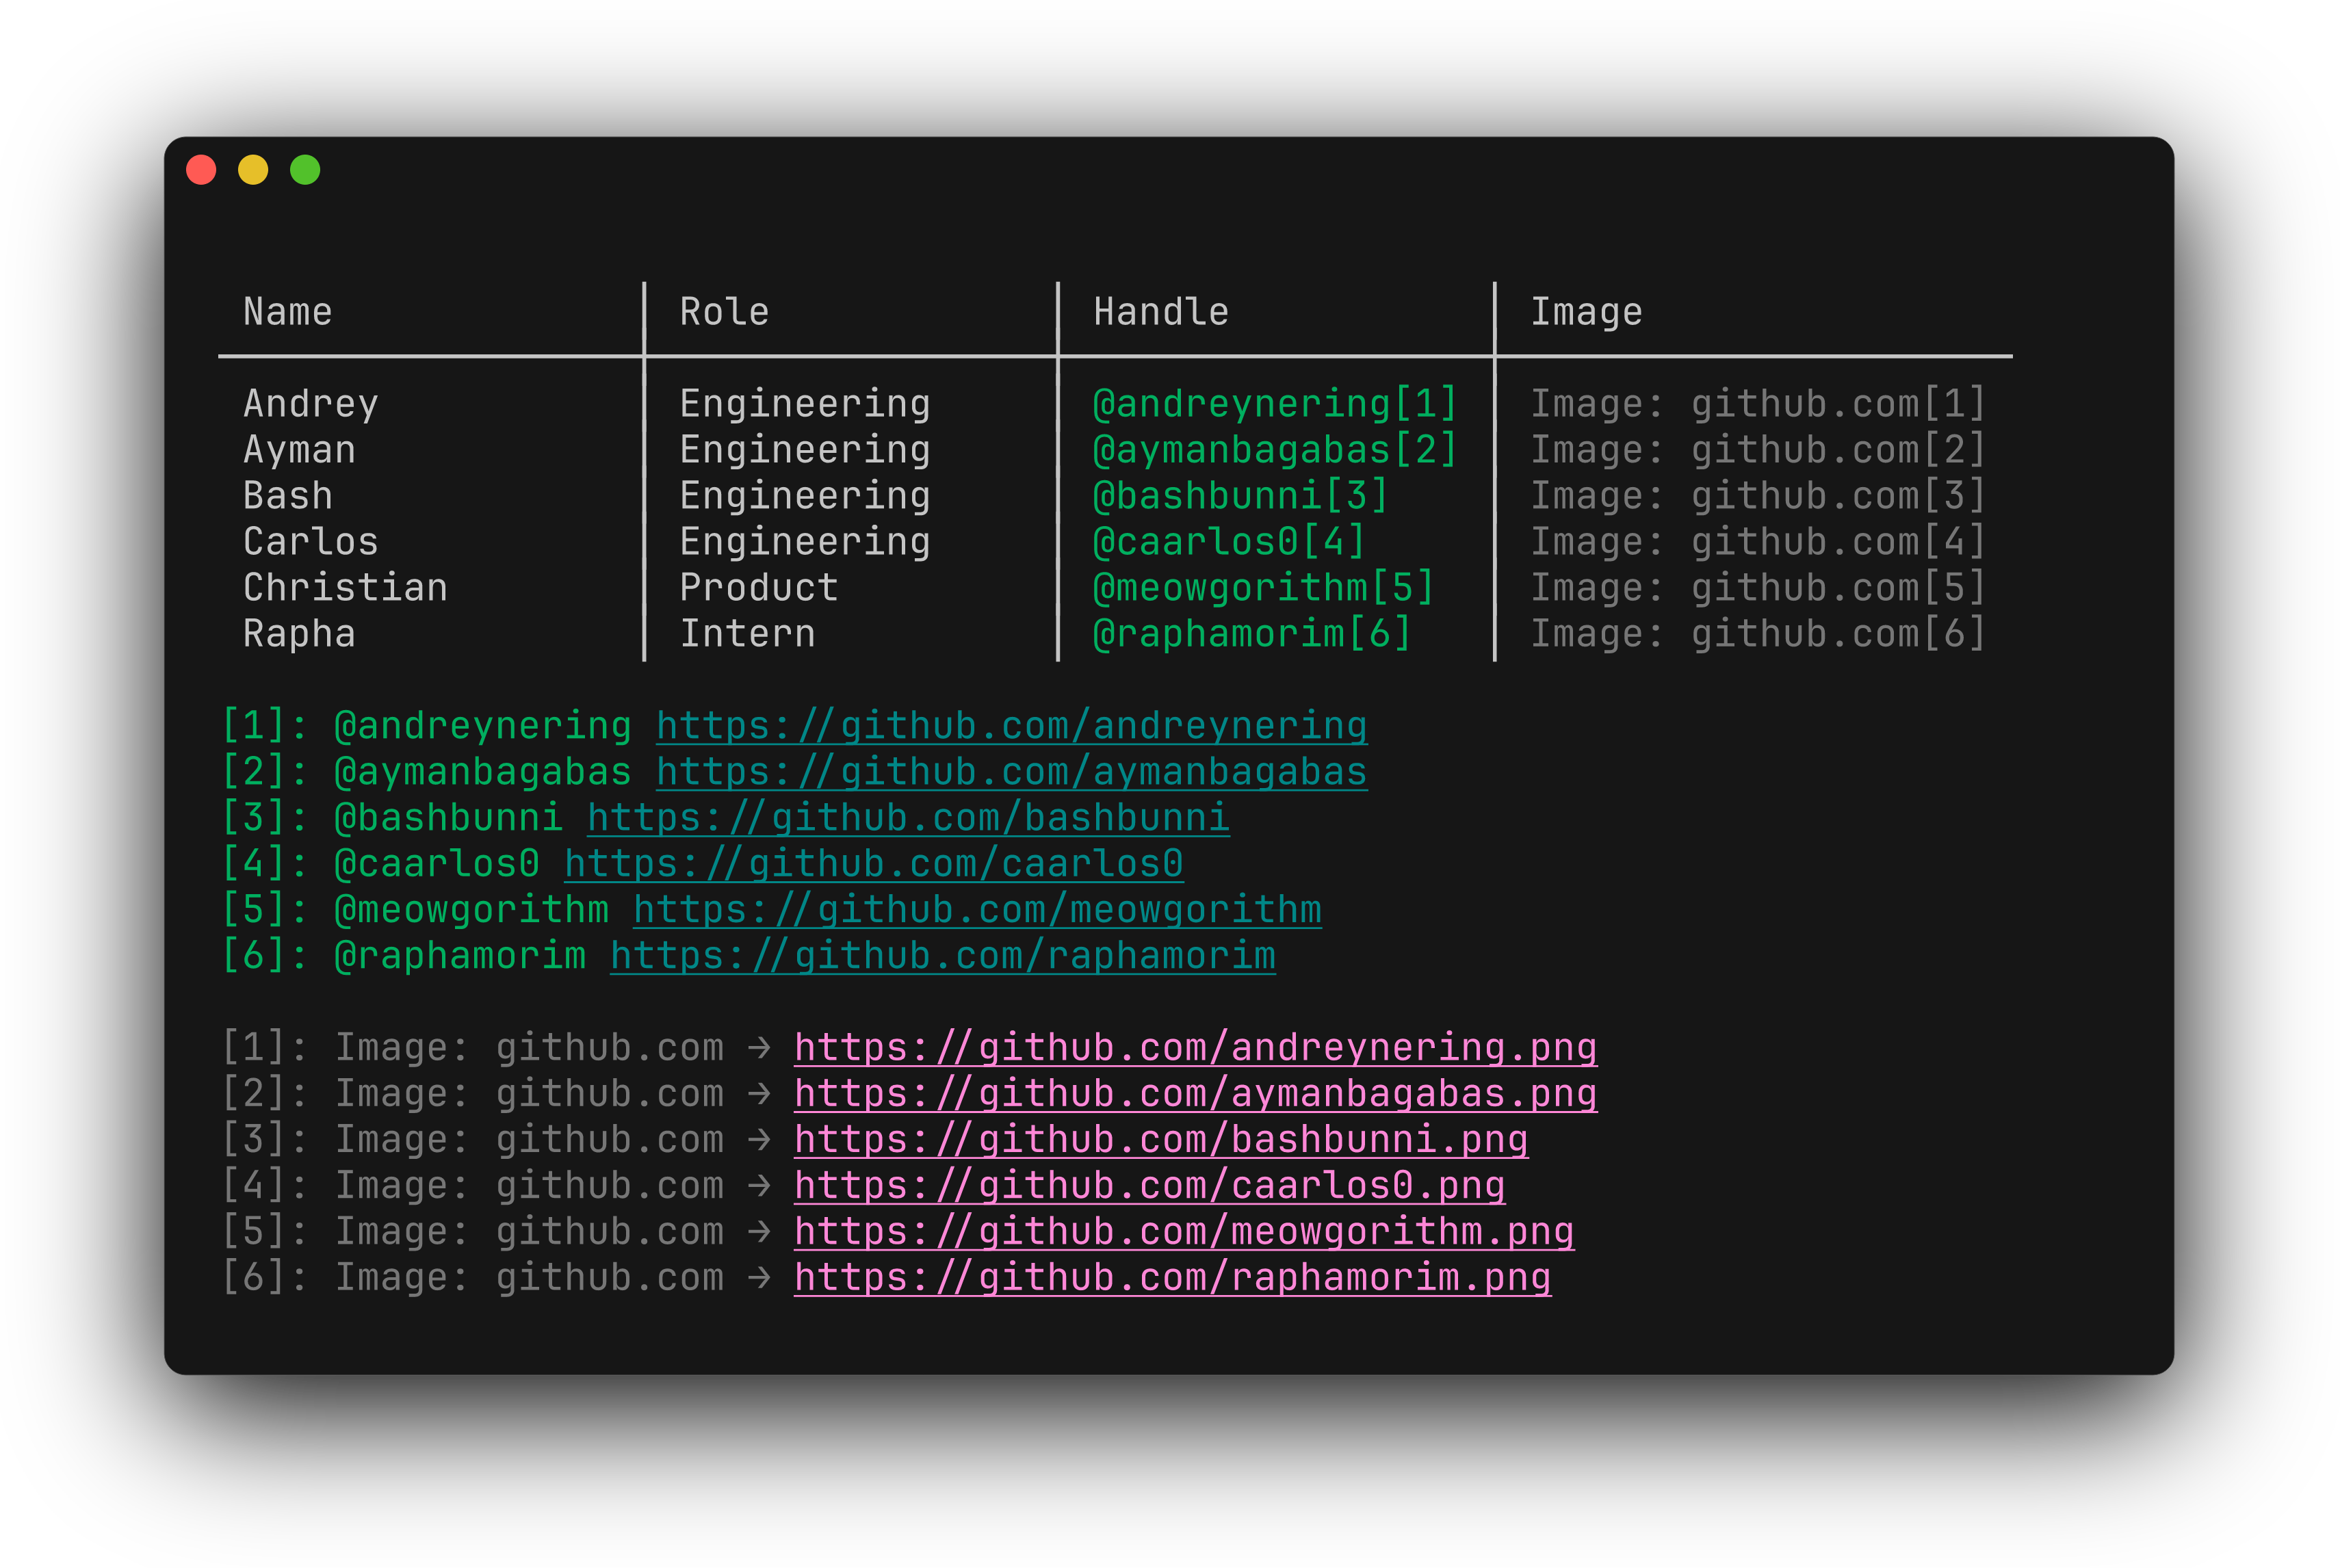The height and width of the screenshot is (1568, 2340).
Task: Click table cell Image: github.com[1]
Action: coord(1759,404)
